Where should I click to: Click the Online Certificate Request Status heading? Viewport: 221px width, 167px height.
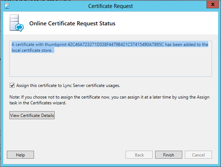point(72,24)
